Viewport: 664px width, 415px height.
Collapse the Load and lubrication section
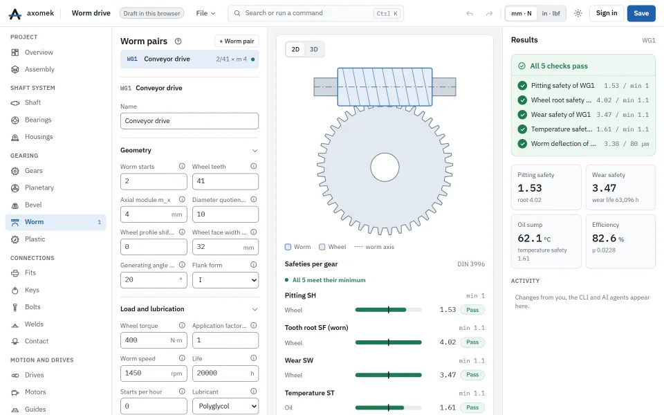point(255,310)
